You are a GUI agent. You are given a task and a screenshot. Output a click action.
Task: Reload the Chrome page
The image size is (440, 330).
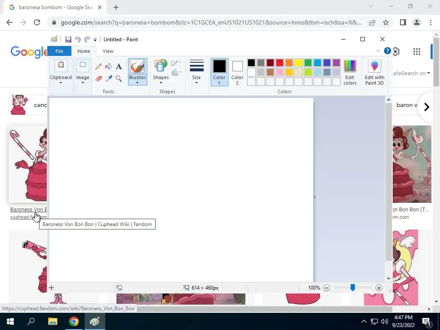37,22
